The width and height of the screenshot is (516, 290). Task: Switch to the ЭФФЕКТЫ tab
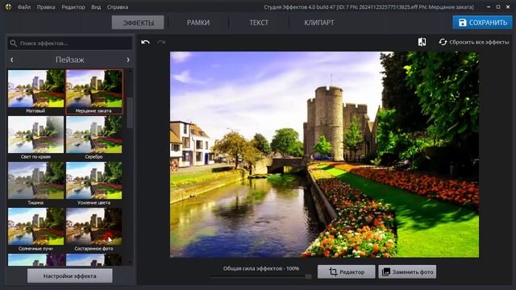point(138,23)
